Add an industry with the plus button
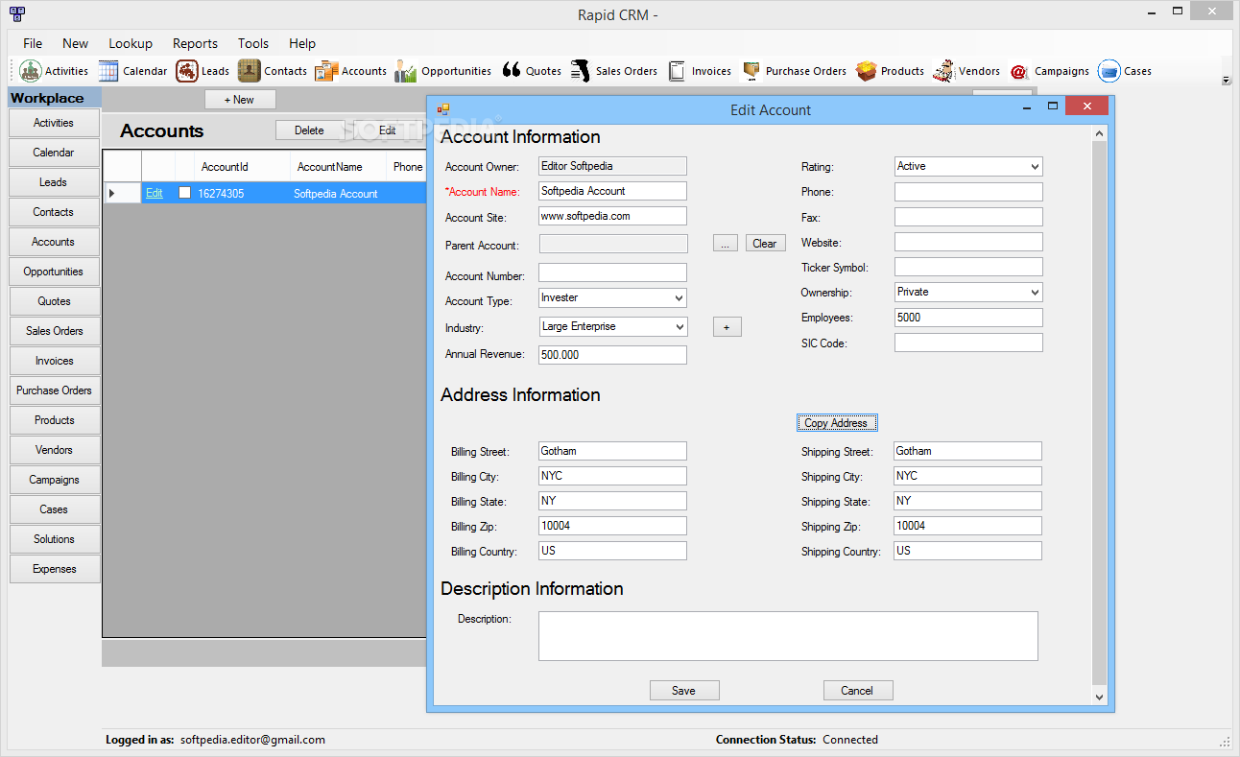This screenshot has width=1240, height=757. (x=727, y=327)
